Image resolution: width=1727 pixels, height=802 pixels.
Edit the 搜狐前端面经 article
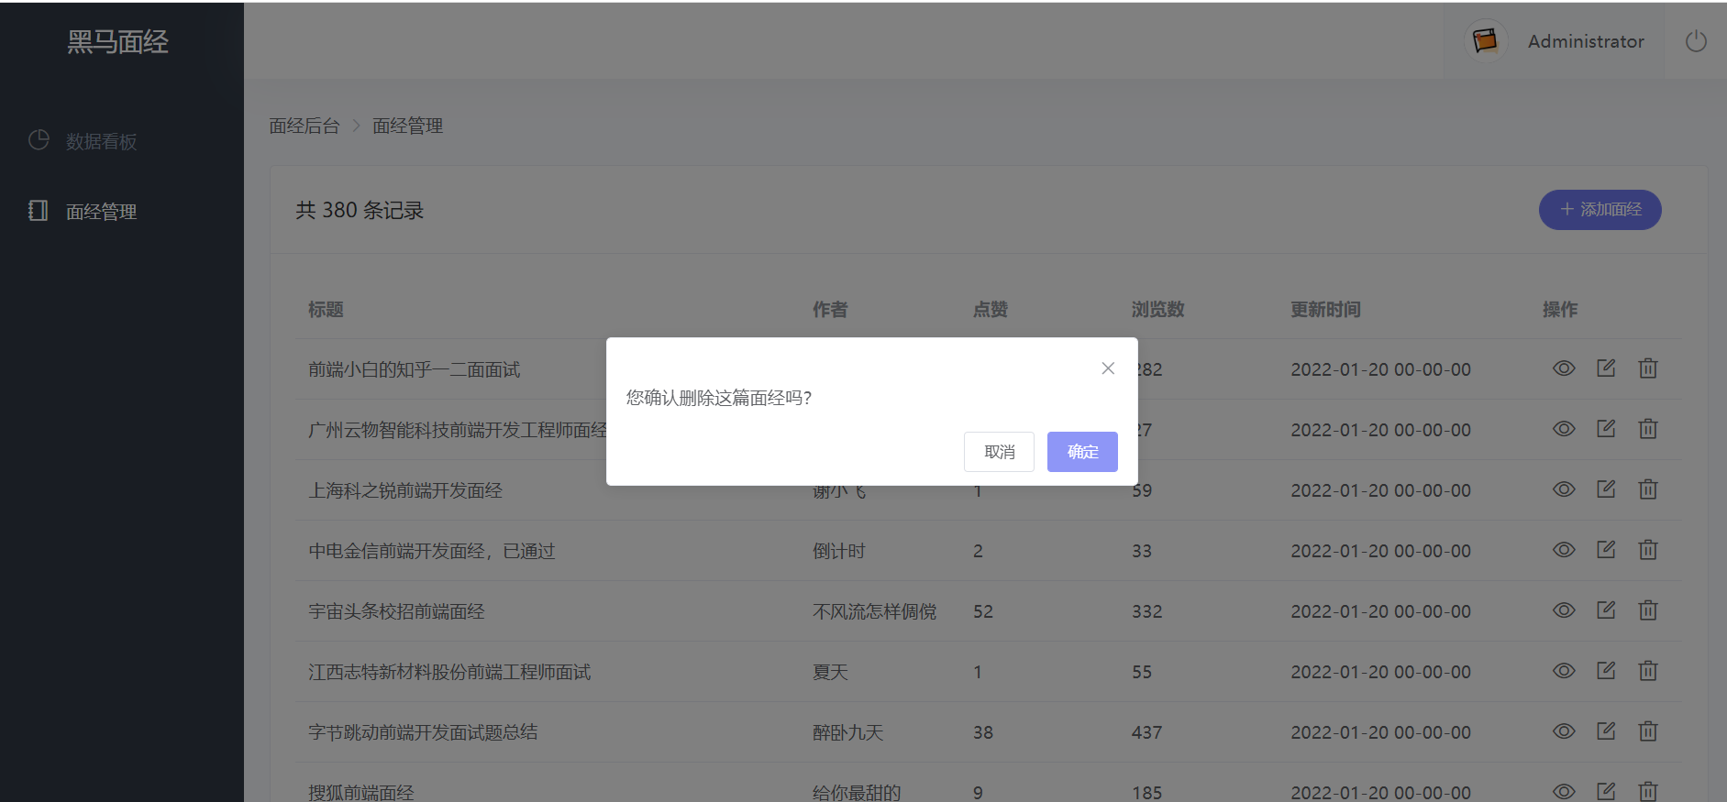(x=1606, y=792)
